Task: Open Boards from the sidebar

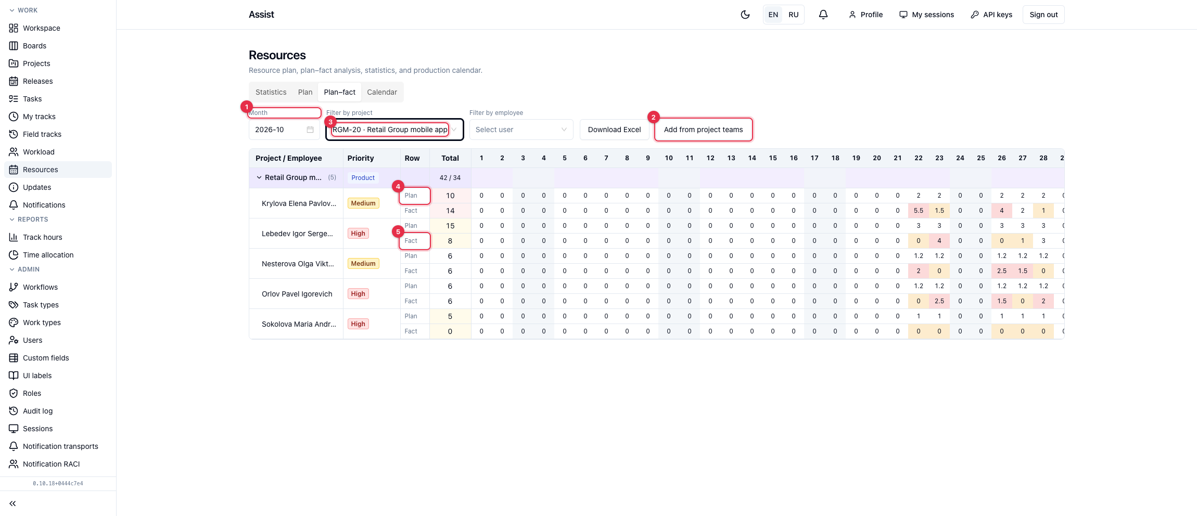Action: pos(34,46)
